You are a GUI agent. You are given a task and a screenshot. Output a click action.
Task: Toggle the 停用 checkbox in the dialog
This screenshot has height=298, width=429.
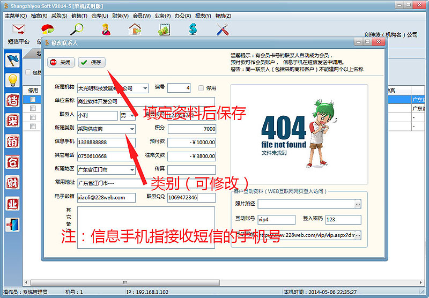click(x=201, y=88)
